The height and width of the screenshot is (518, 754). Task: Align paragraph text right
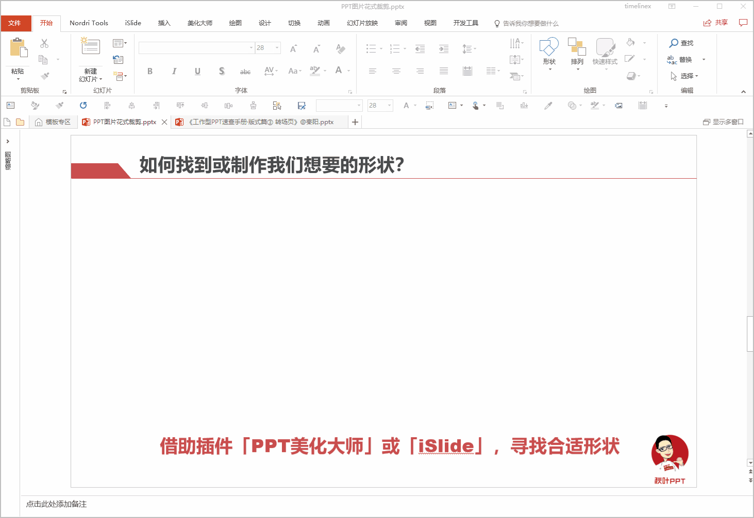click(x=420, y=71)
